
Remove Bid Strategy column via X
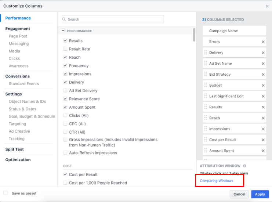pyautogui.click(x=263, y=75)
